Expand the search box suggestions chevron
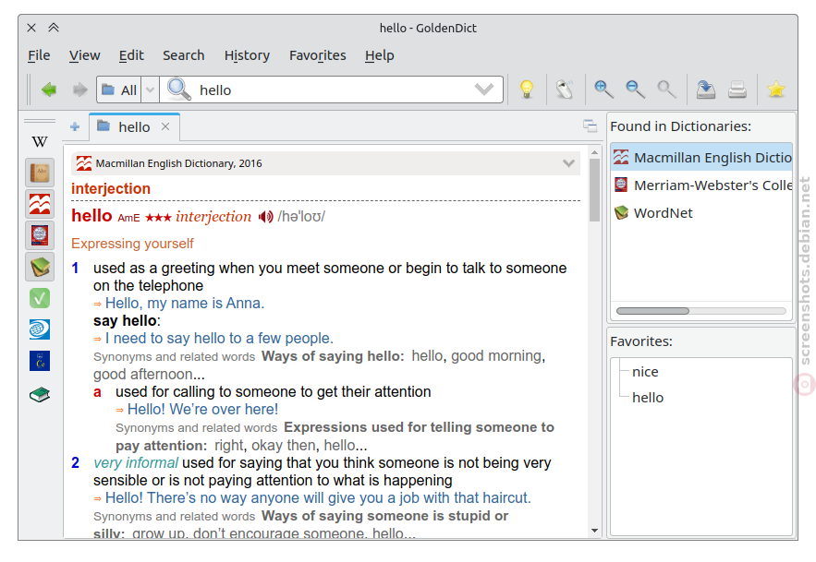Viewport: 816px width, 562px height. click(484, 90)
